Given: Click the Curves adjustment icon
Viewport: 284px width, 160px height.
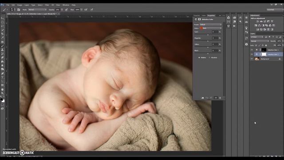Looking at the screenshot, I should (265, 21).
